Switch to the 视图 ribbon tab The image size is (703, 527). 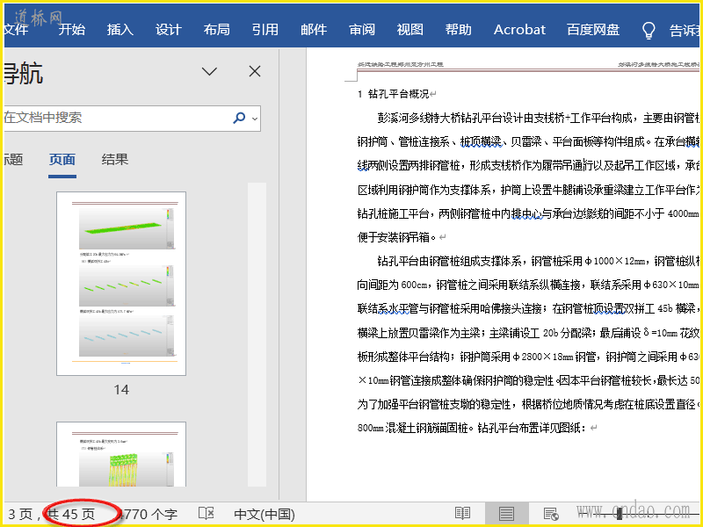410,30
